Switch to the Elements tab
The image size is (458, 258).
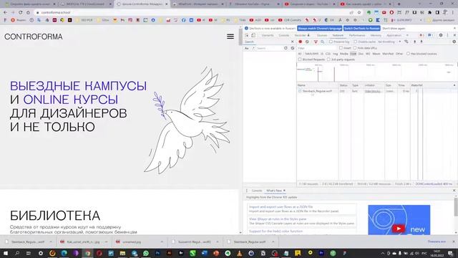[267, 35]
